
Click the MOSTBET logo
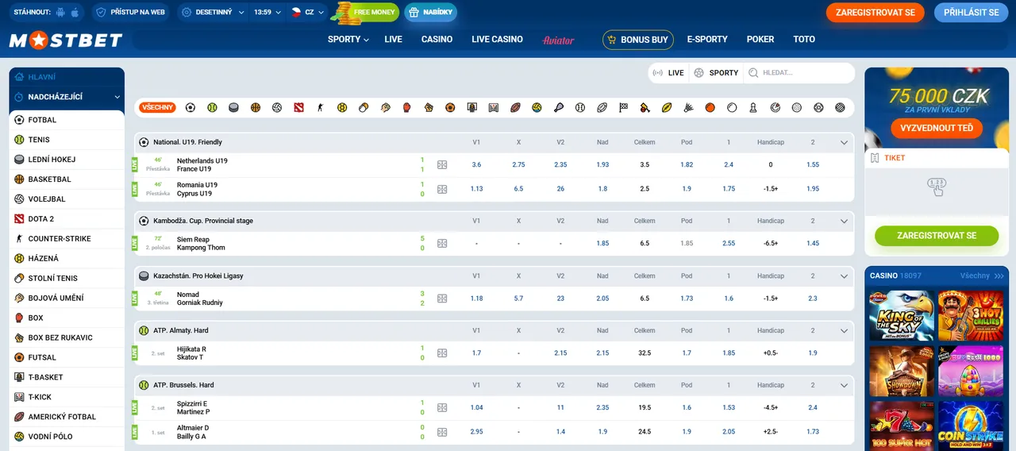66,40
